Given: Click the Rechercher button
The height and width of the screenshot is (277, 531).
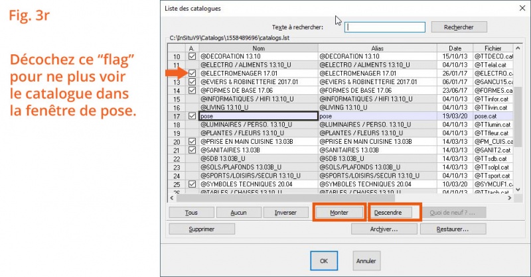Looking at the screenshot, I should [458, 27].
